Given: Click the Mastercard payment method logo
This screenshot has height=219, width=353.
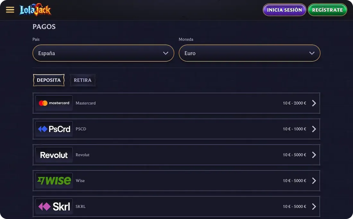Looking at the screenshot, I should pos(54,103).
